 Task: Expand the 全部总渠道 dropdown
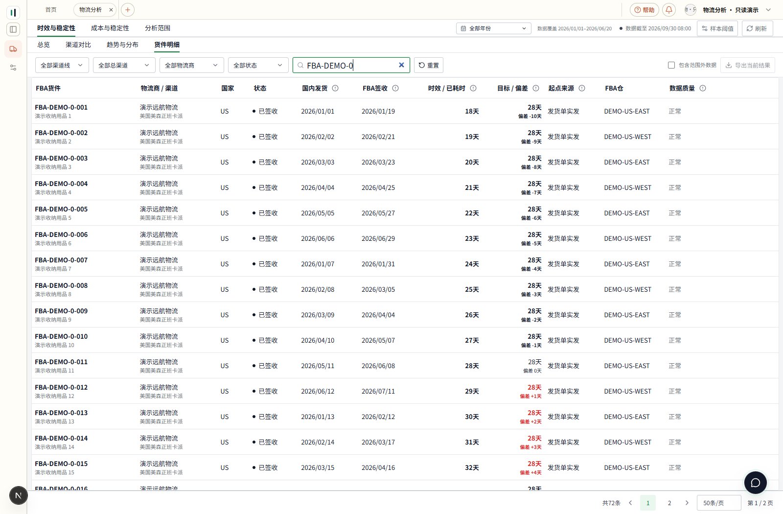tap(124, 65)
